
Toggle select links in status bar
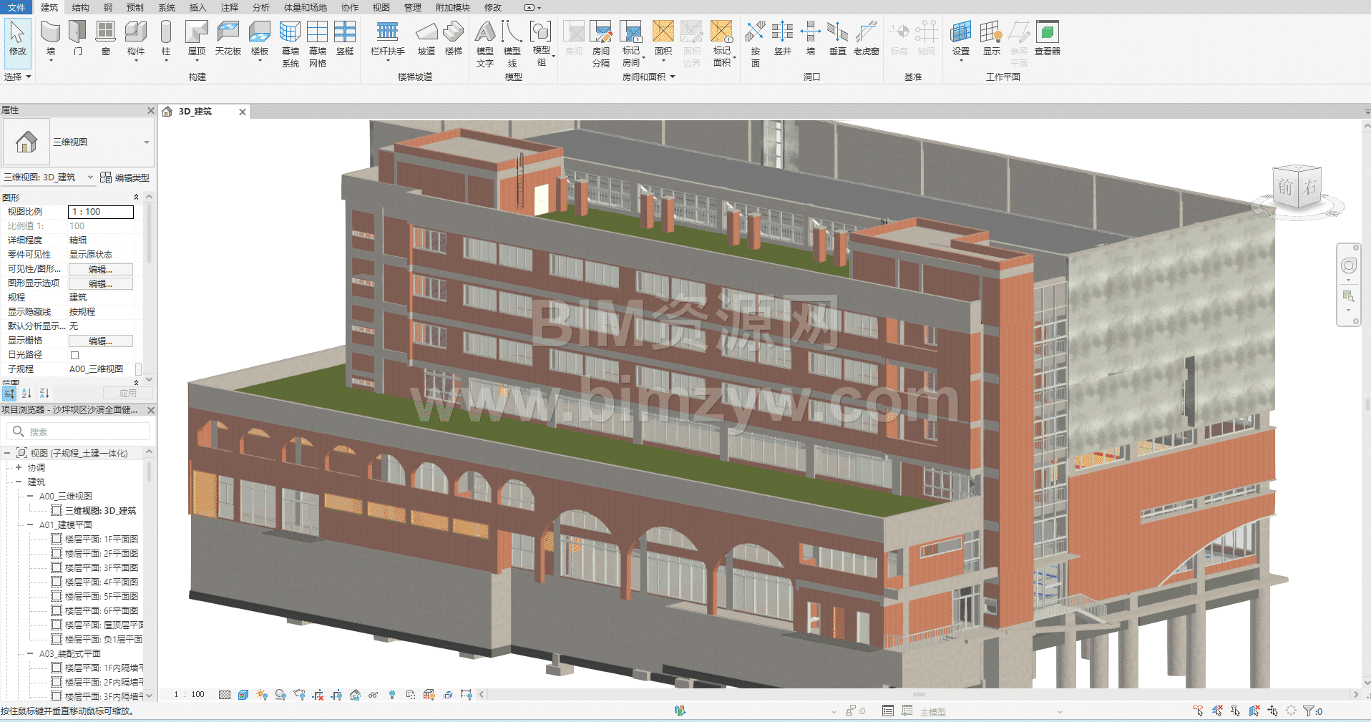(1199, 711)
